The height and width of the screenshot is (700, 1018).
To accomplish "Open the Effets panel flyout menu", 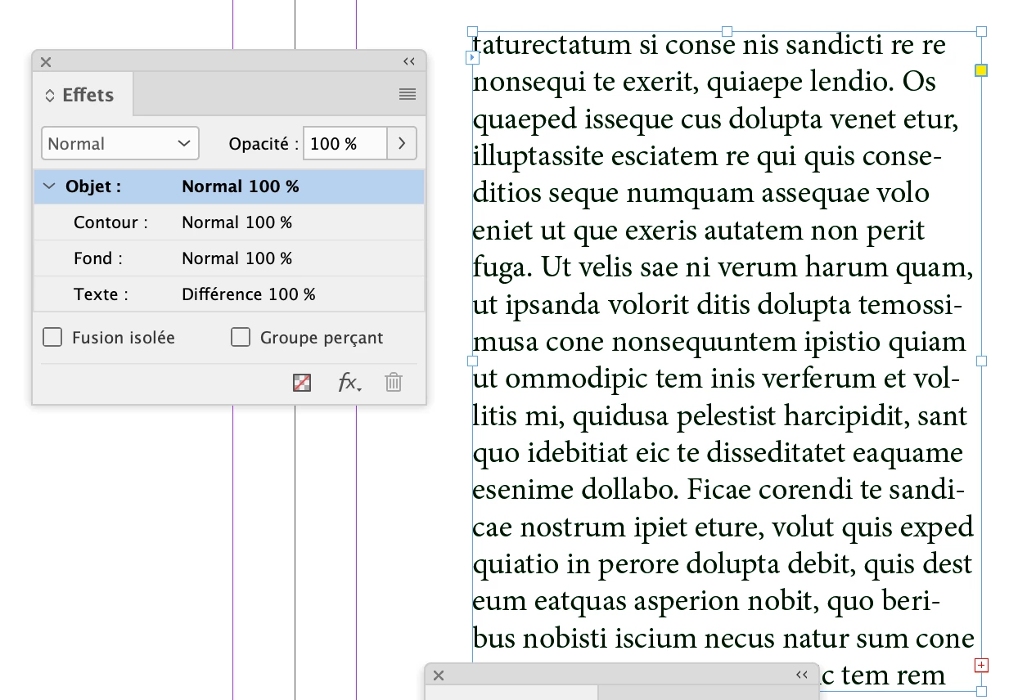I will pos(408,94).
